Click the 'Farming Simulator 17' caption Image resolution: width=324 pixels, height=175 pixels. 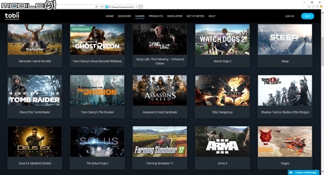[160, 163]
